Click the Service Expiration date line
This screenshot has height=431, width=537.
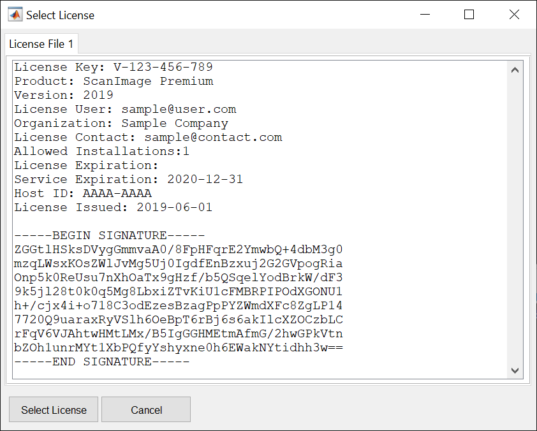(x=128, y=179)
